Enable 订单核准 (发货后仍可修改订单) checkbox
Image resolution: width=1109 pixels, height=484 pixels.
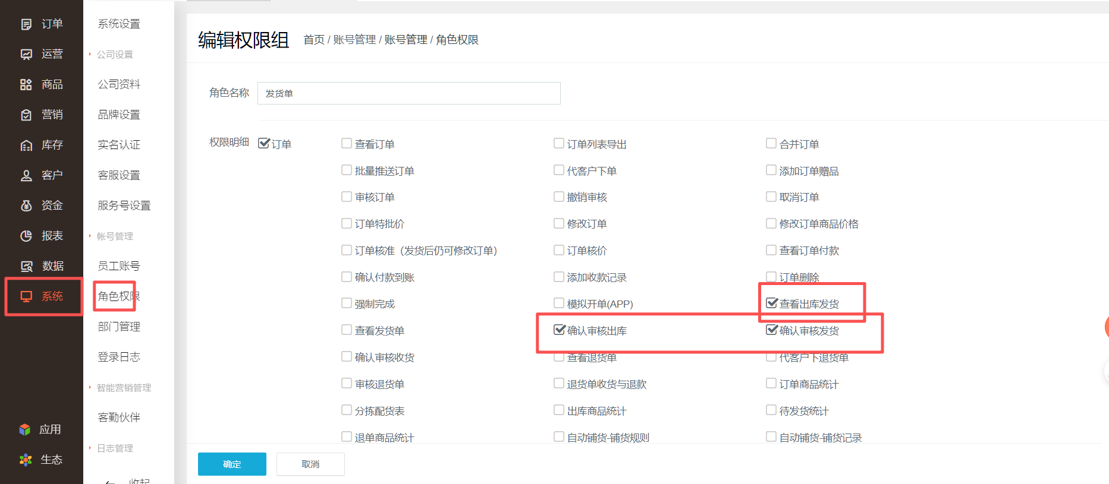tap(347, 250)
